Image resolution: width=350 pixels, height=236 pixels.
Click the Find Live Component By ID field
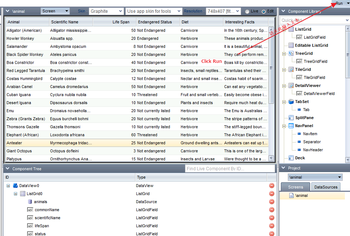(230, 168)
